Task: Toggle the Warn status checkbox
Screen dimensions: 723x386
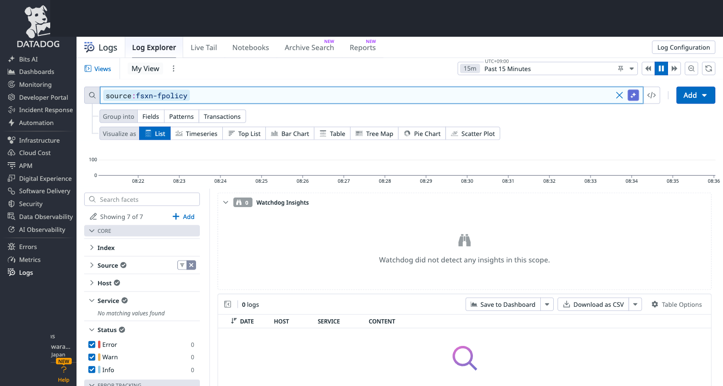Action: pos(92,357)
